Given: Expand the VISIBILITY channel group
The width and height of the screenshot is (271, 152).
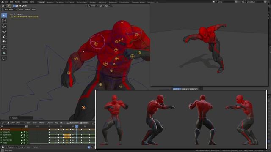Looking at the screenshot, I should coord(1,132).
